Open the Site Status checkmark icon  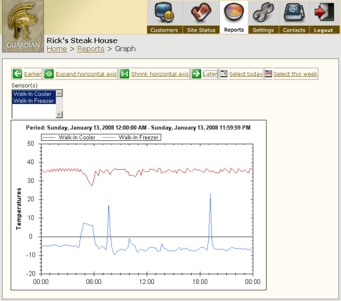click(x=201, y=13)
